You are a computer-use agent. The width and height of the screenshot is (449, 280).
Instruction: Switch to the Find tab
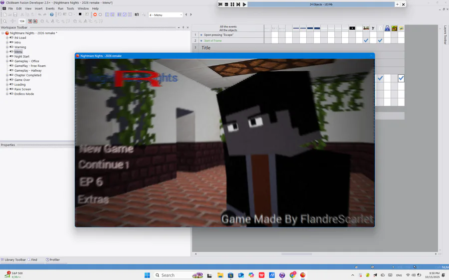coord(32,260)
